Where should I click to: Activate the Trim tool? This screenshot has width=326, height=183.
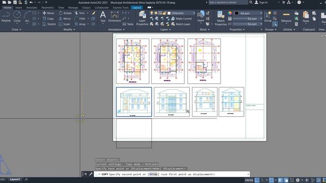[x=79, y=13]
